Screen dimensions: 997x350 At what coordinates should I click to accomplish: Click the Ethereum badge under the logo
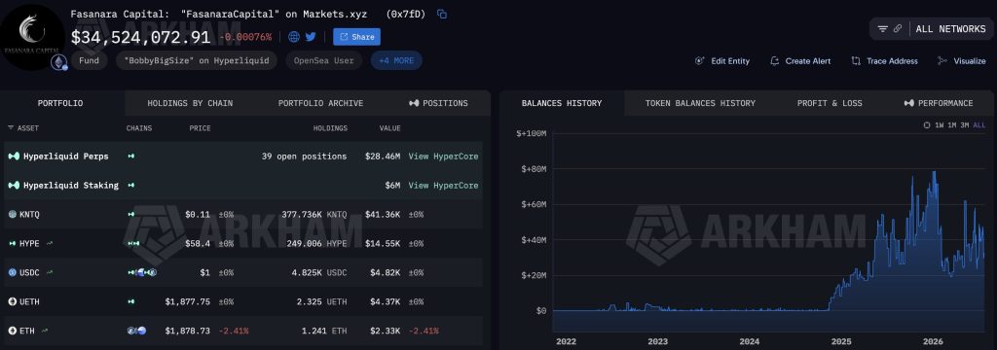(59, 62)
